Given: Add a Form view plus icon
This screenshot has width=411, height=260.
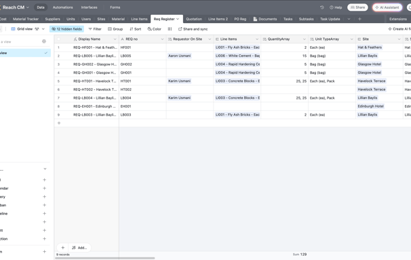Looking at the screenshot, I should 44,252.
